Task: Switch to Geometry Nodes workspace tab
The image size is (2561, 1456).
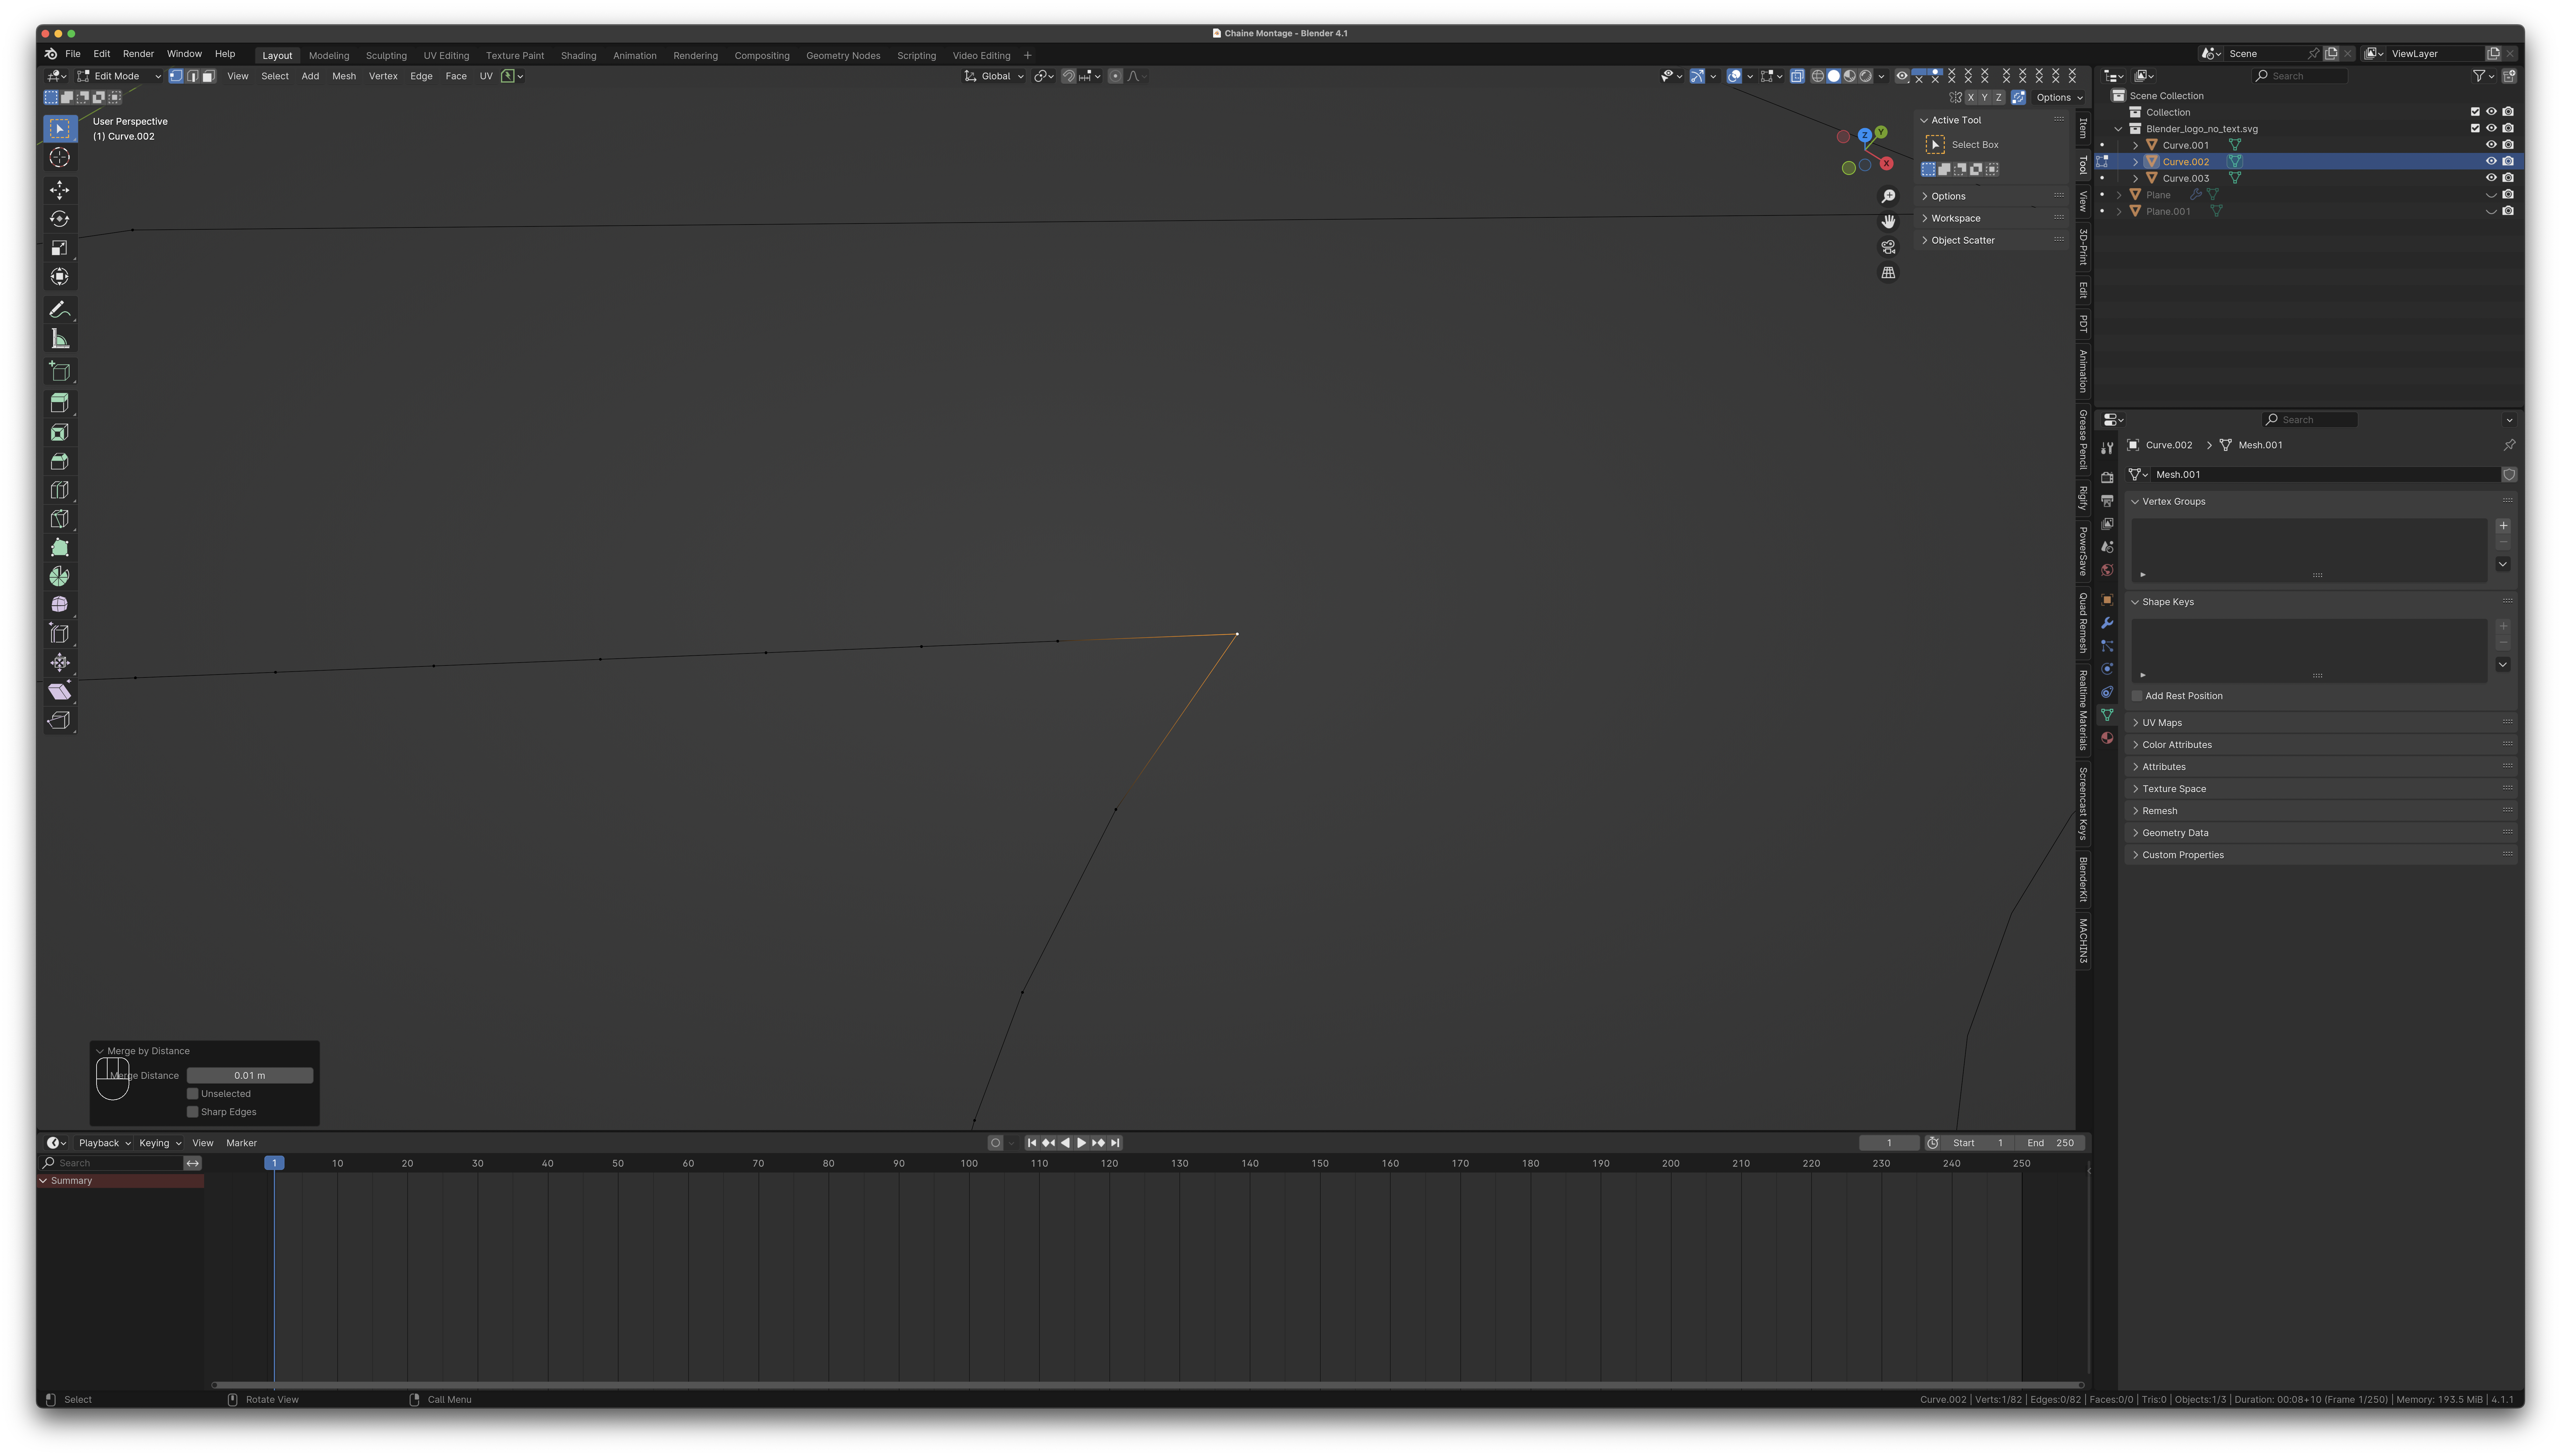Action: tap(843, 56)
